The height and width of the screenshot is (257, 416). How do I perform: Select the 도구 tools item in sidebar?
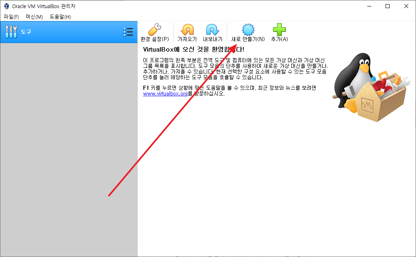coord(69,32)
